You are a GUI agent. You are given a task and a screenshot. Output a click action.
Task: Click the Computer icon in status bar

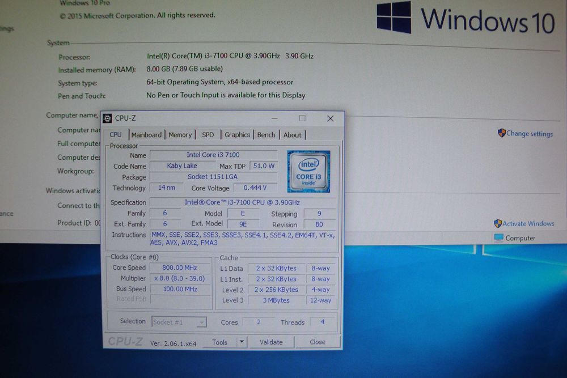499,237
